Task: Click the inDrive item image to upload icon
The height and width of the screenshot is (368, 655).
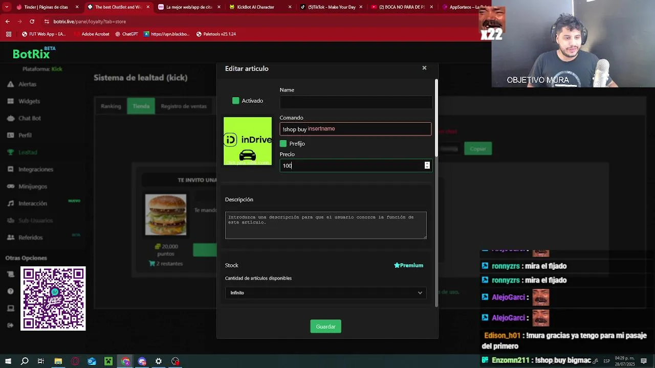Action: tap(248, 141)
